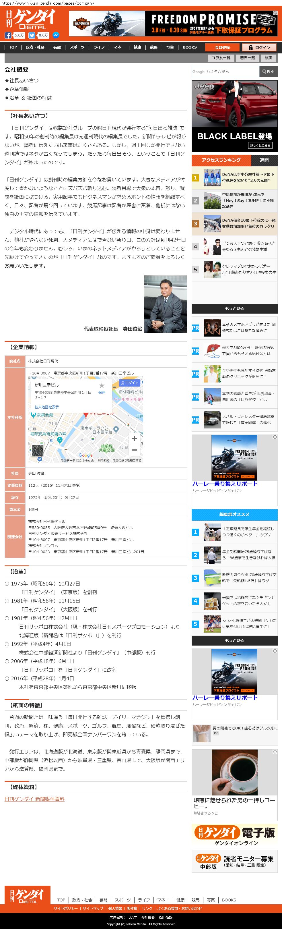The width and height of the screenshot is (282, 929).
Task: Open the コラム一覧 button
Action: [x=220, y=58]
